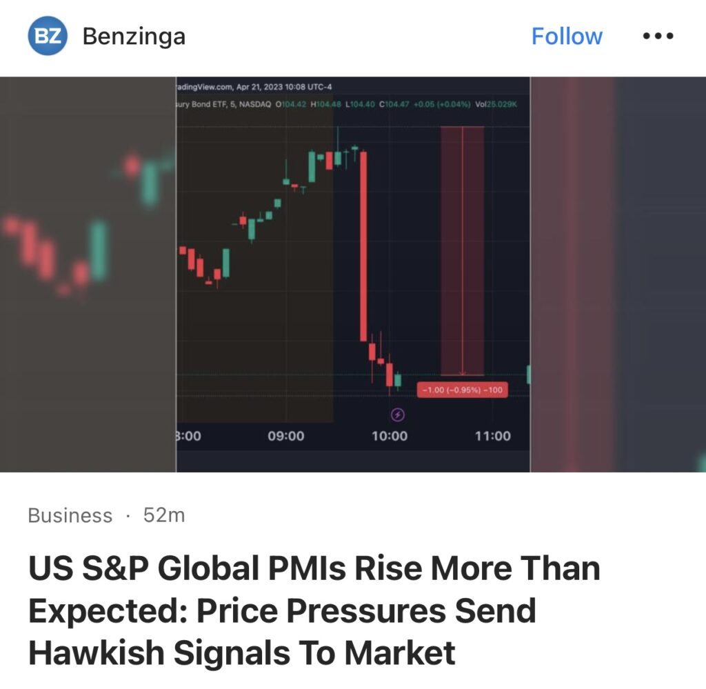
Task: Click the blurred left side of the image
Action: coord(88,274)
